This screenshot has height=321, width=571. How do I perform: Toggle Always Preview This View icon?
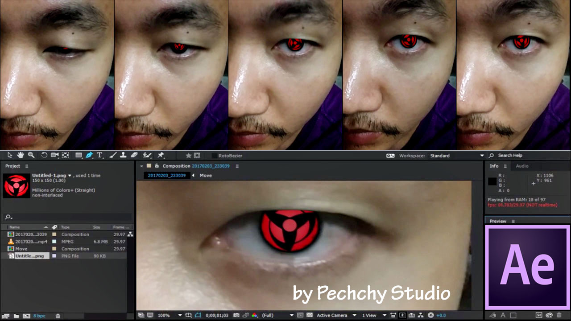pyautogui.click(x=140, y=315)
